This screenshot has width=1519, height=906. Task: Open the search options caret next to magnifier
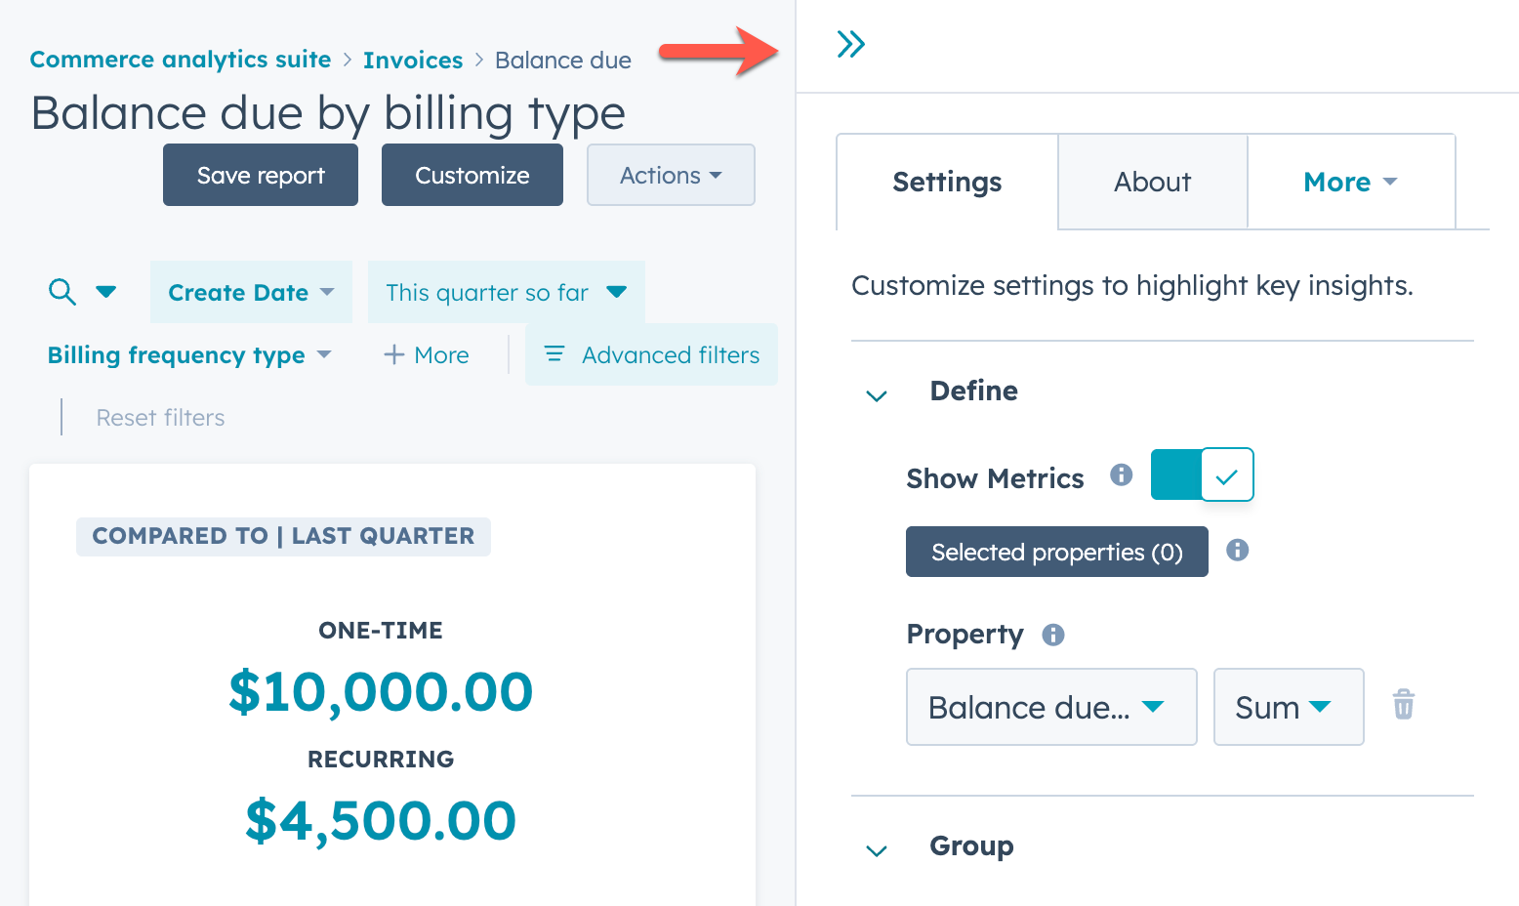[106, 291]
